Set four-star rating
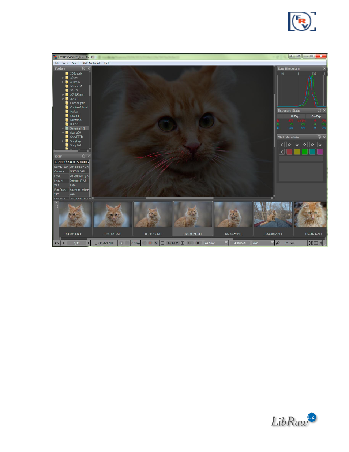The image size is (349, 452). pyautogui.click(x=312, y=145)
